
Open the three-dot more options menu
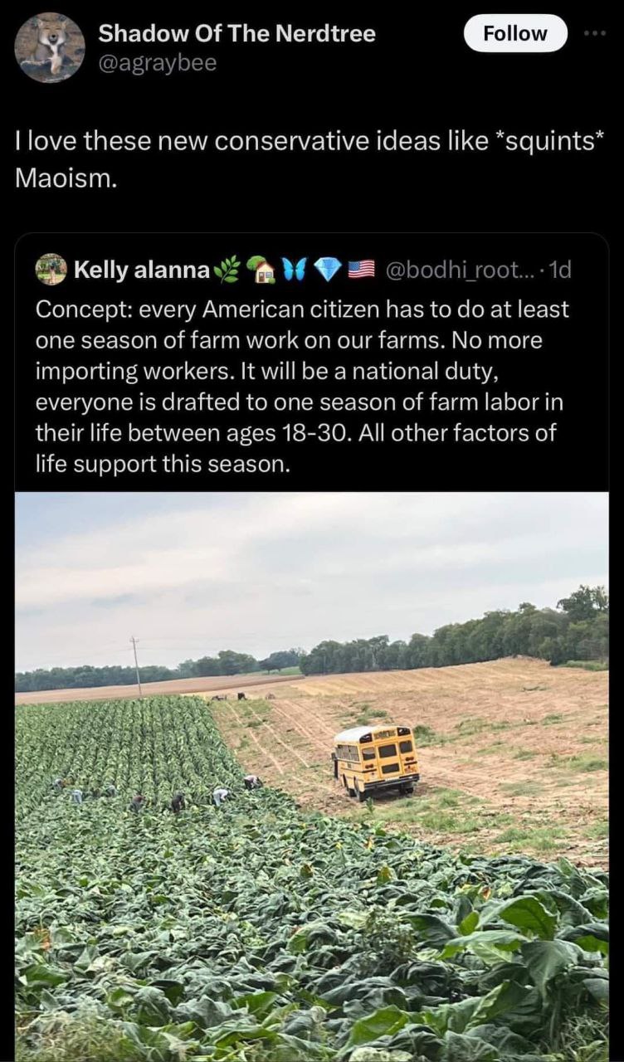pyautogui.click(x=596, y=34)
